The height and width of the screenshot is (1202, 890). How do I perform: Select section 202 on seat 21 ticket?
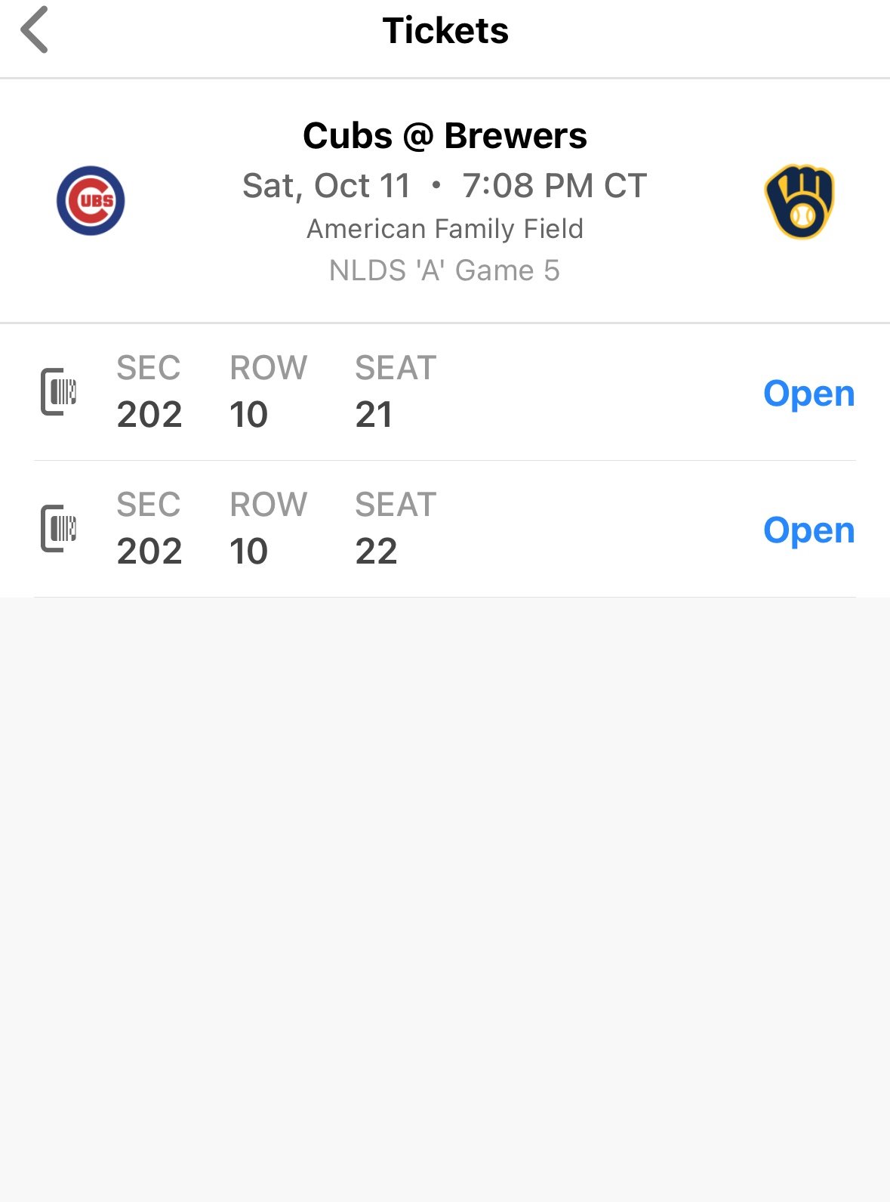click(149, 415)
